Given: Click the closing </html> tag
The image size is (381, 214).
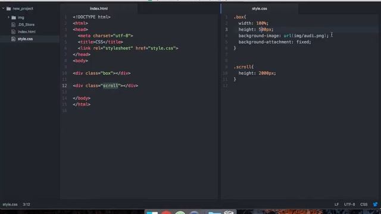Looking at the screenshot, I should point(82,105).
